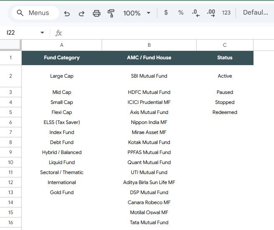Select the Large Cap cell
Viewport: 274px width, 230px height.
click(x=61, y=76)
